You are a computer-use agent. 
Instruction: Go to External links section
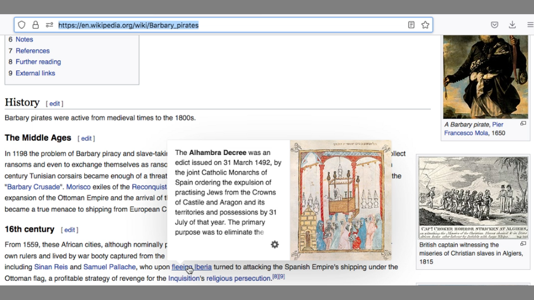[x=35, y=73]
